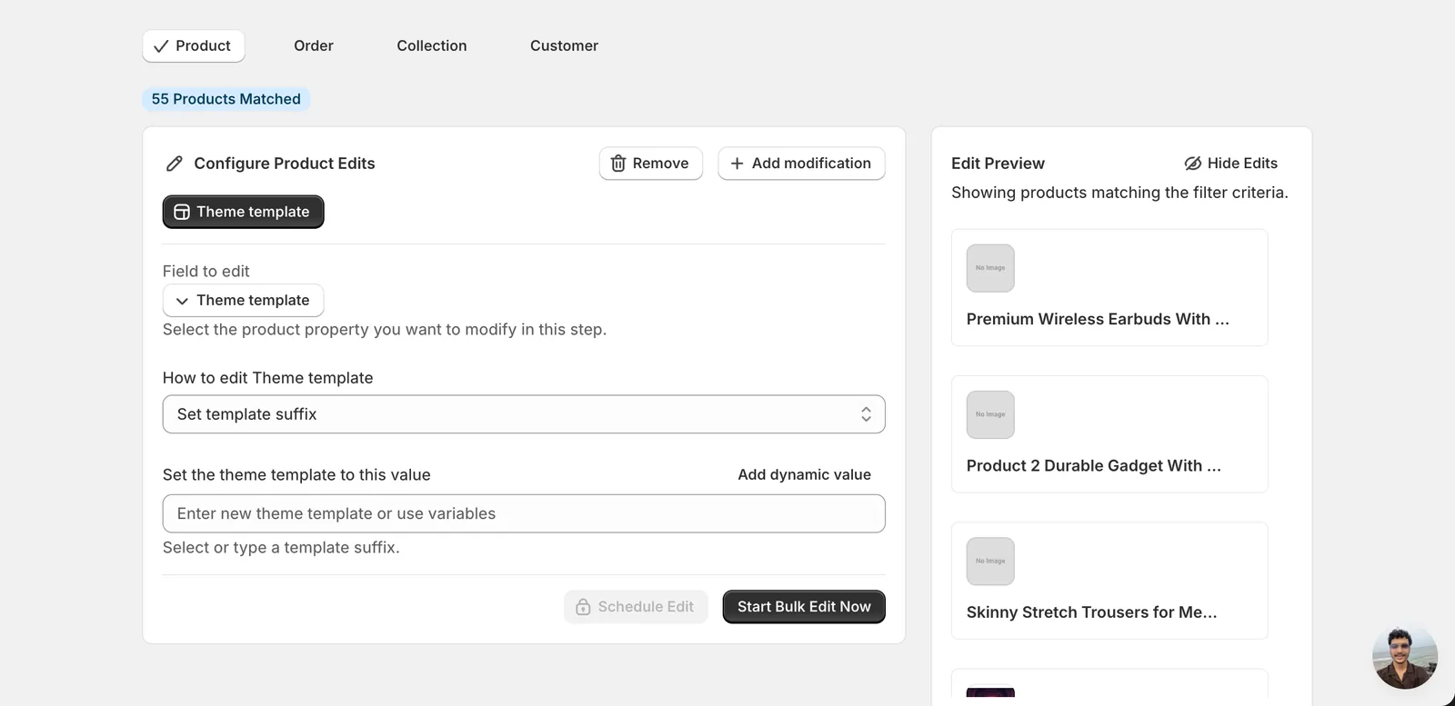Click Start Bulk Edit Now

[x=804, y=607]
